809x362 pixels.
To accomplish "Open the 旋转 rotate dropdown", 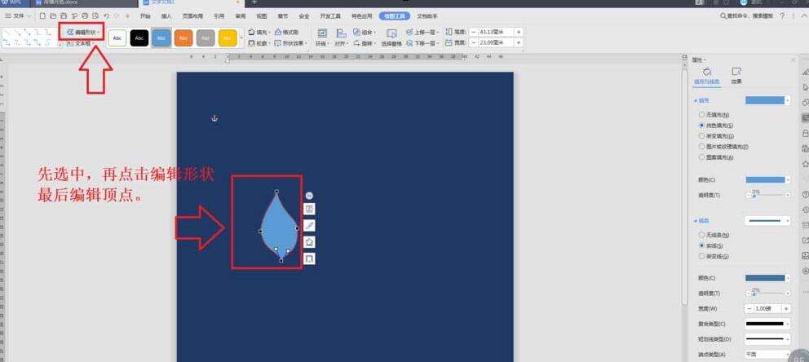I will (365, 44).
